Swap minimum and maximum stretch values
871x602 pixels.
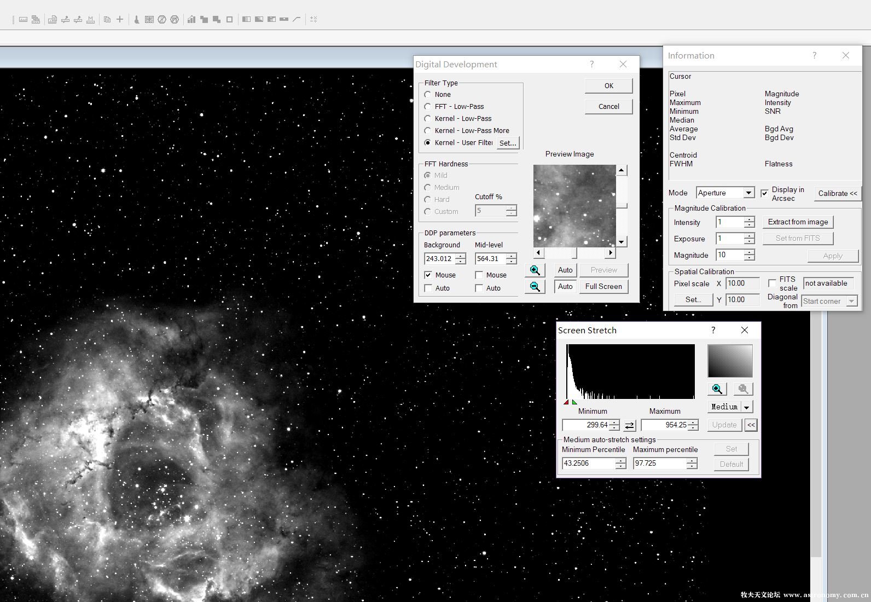point(630,425)
